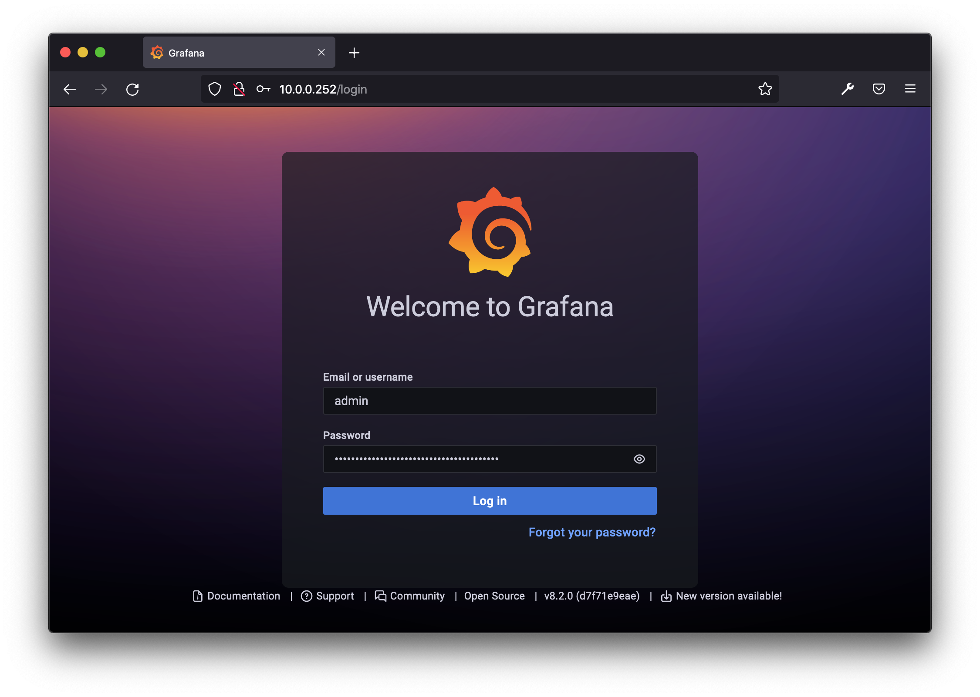Reload the current page
Image resolution: width=980 pixels, height=697 pixels.
[x=132, y=89]
